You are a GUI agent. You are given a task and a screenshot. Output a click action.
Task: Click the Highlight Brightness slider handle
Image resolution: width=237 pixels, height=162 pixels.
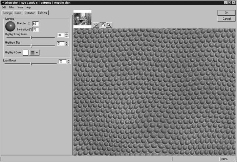[x=31, y=37]
